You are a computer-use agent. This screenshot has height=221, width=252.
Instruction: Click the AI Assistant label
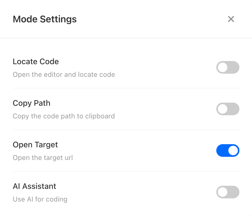[x=34, y=186]
